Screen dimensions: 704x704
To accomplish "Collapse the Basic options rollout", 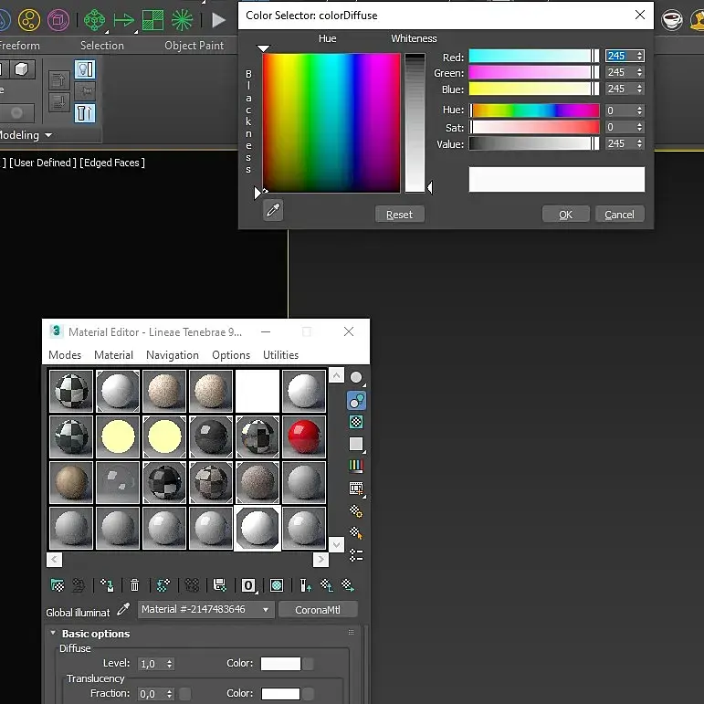I will pyautogui.click(x=53, y=633).
